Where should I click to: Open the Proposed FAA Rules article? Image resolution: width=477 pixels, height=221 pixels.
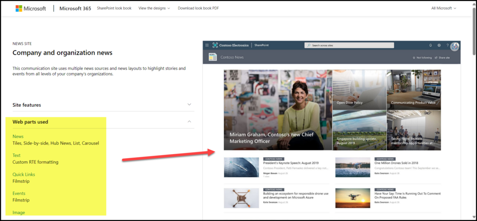408,195
